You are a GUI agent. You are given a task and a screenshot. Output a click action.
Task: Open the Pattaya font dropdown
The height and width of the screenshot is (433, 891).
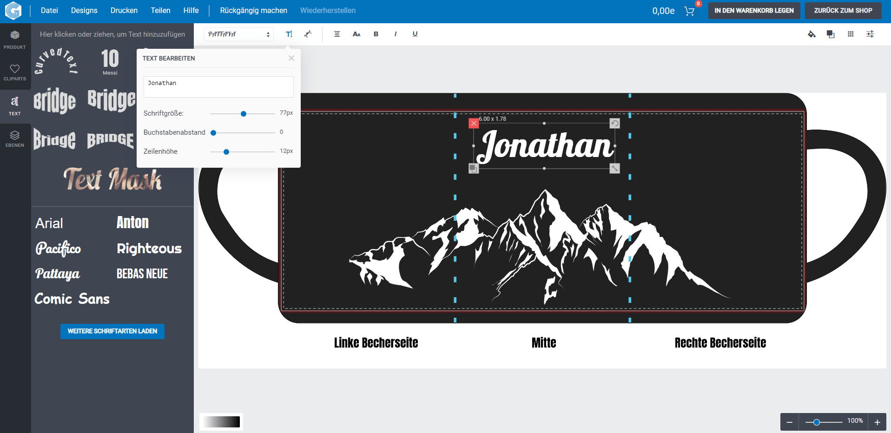pos(239,34)
